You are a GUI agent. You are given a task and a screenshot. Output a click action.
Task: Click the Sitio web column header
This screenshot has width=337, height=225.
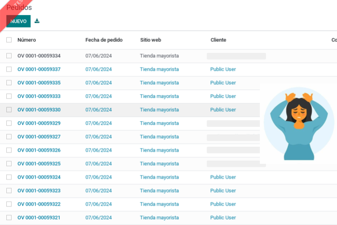[x=150, y=40]
